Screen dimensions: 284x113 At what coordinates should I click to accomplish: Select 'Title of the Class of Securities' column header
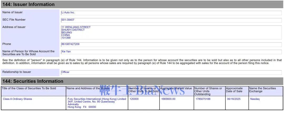coord(29,88)
